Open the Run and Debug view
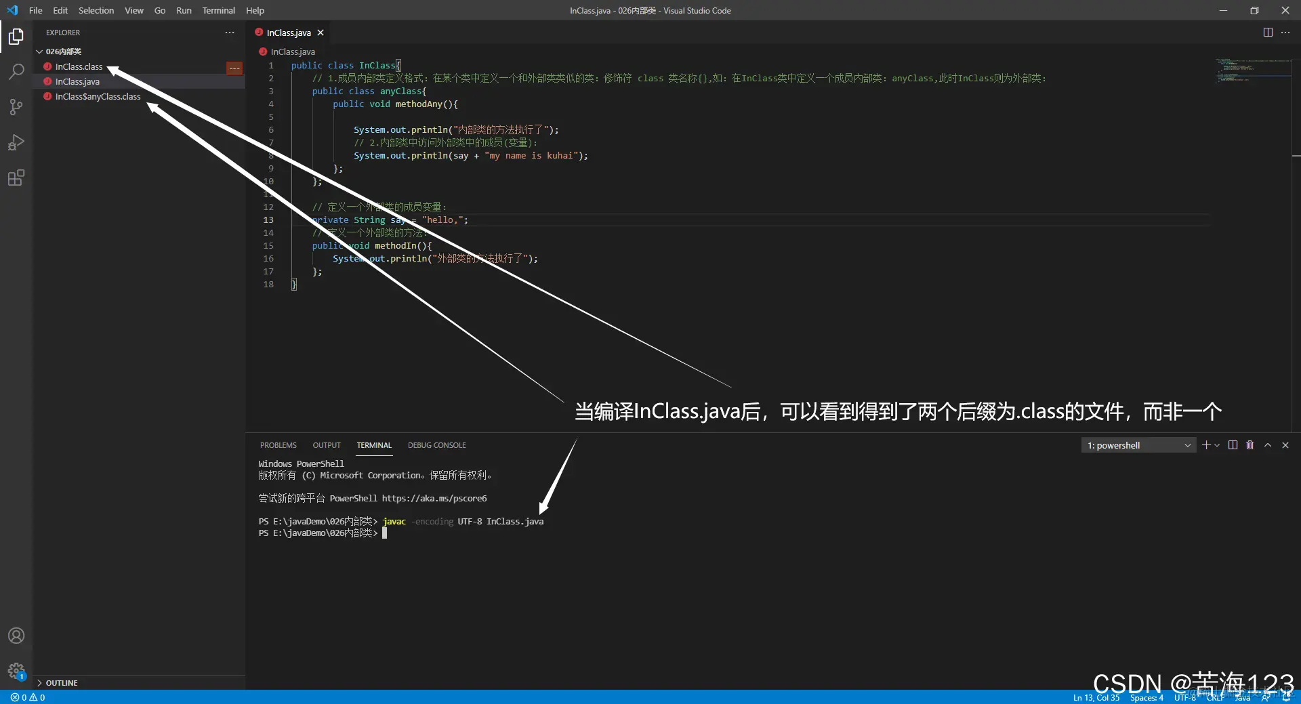The width and height of the screenshot is (1301, 704). click(x=16, y=142)
